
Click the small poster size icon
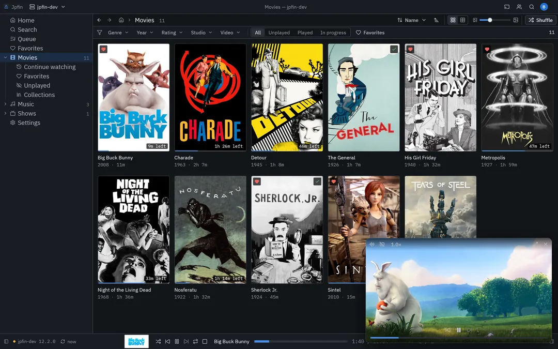point(475,20)
